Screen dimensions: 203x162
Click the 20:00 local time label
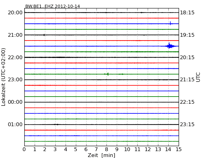point(15,13)
